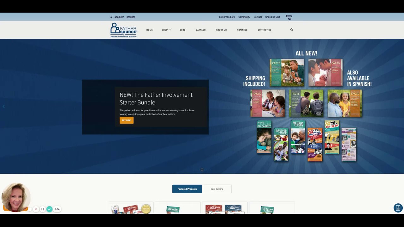This screenshot has width=404, height=227.
Task: Click the $0.00 cart total
Action: [x=289, y=16]
